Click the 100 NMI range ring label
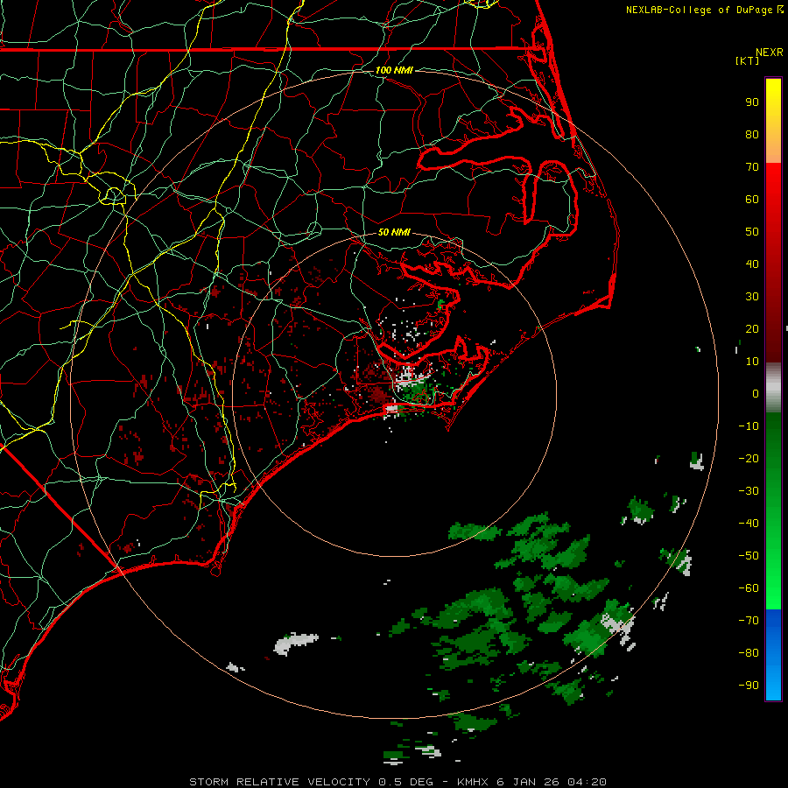The height and width of the screenshot is (788, 788). point(394,70)
